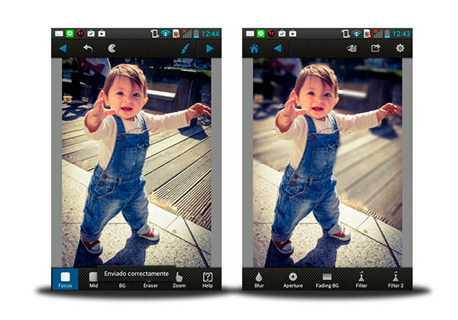Tap the Play Store bag notification on the 12:44 screen
The height and width of the screenshot is (320, 458).
[x=102, y=34]
